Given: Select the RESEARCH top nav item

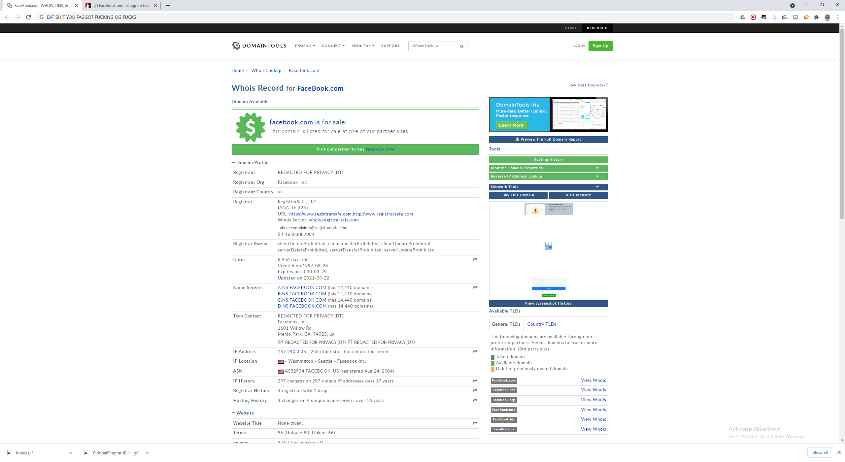Looking at the screenshot, I should pyautogui.click(x=597, y=28).
